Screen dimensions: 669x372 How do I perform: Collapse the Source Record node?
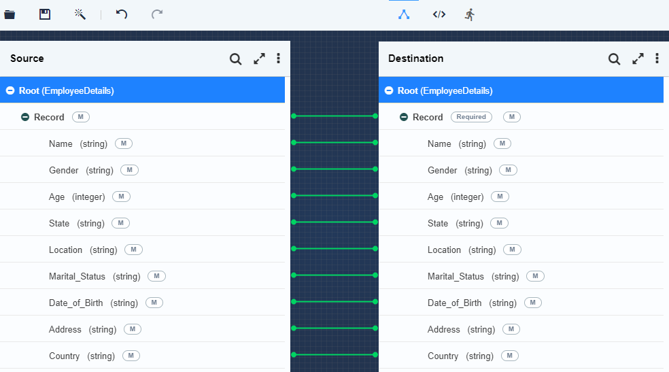pos(25,117)
